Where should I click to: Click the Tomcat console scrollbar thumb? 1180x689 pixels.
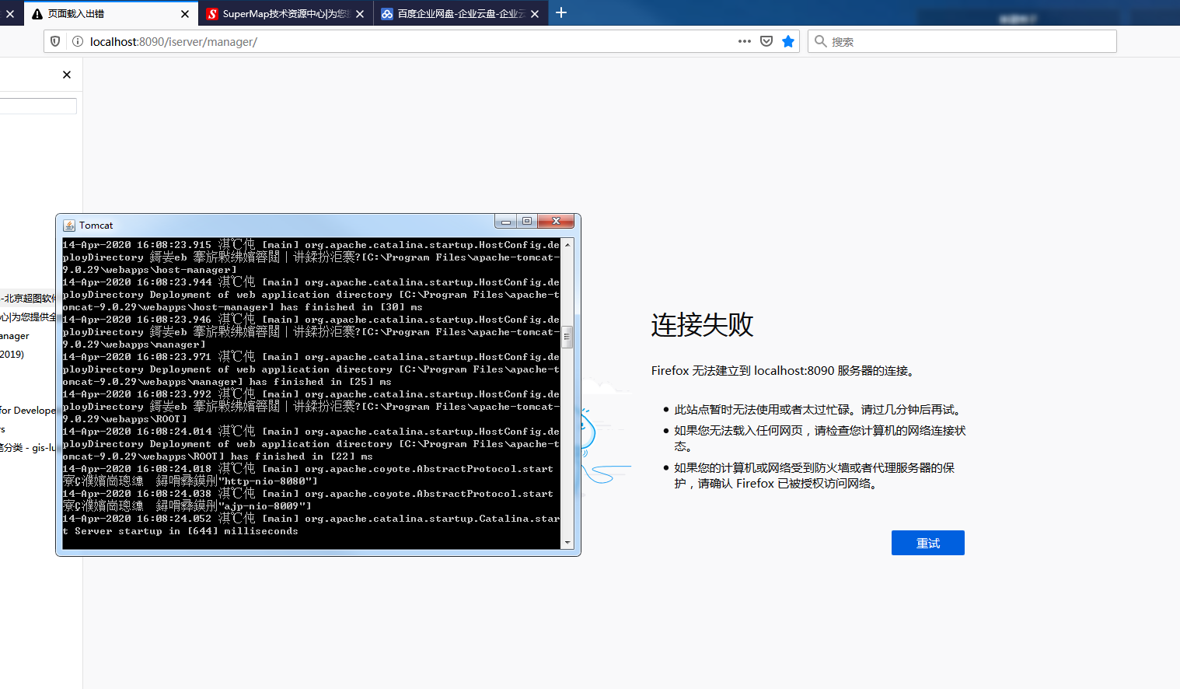pos(567,337)
